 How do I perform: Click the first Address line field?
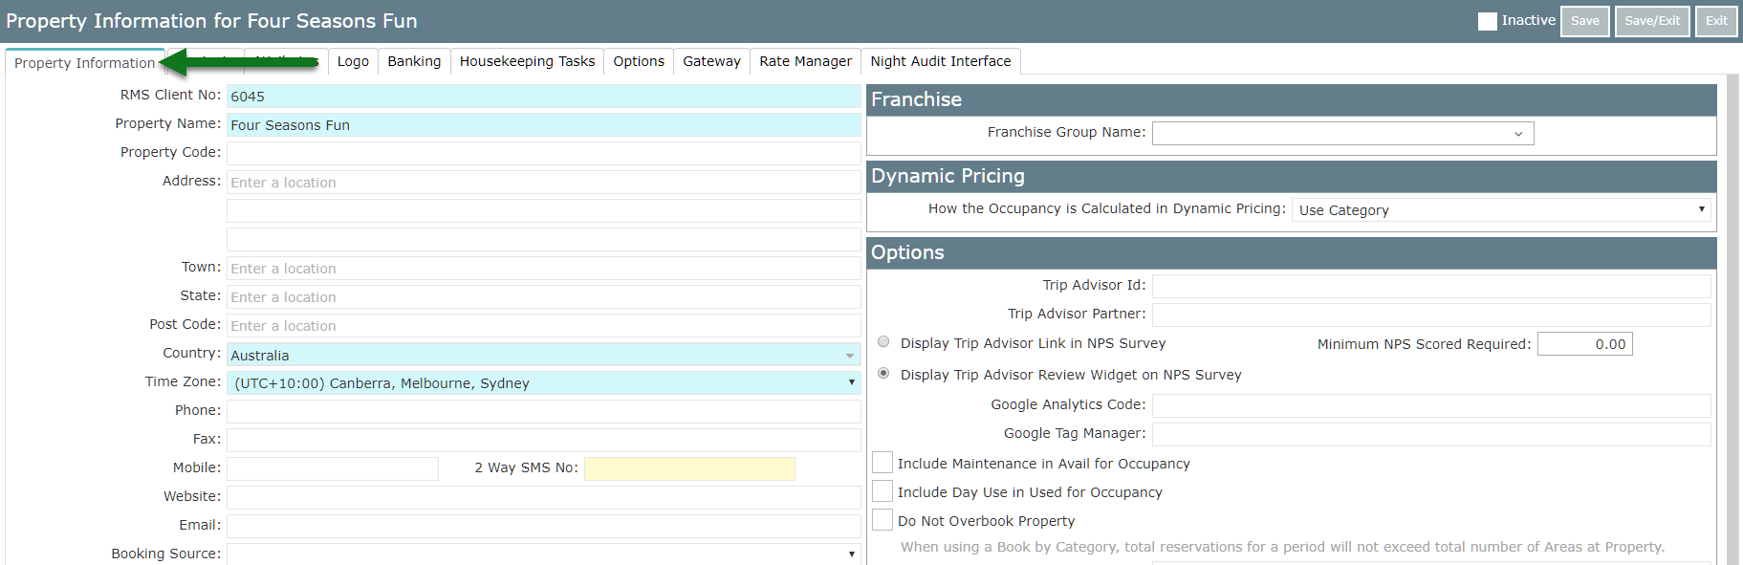tap(543, 182)
